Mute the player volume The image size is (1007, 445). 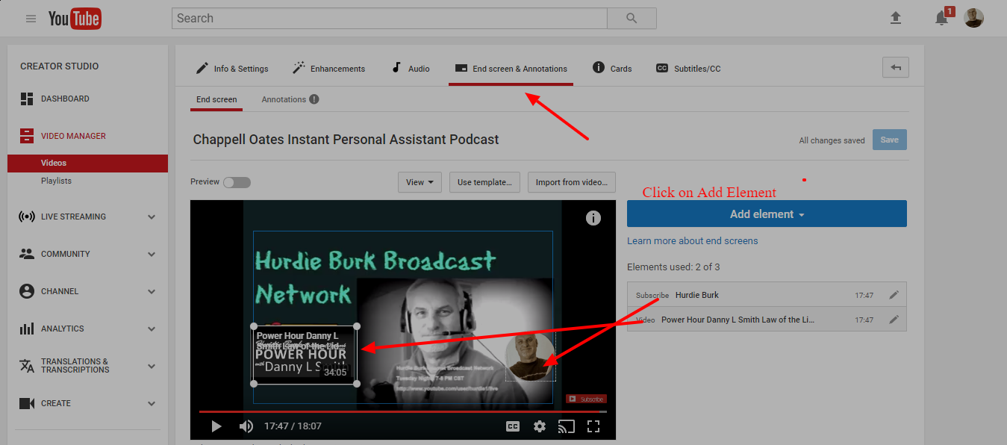246,426
